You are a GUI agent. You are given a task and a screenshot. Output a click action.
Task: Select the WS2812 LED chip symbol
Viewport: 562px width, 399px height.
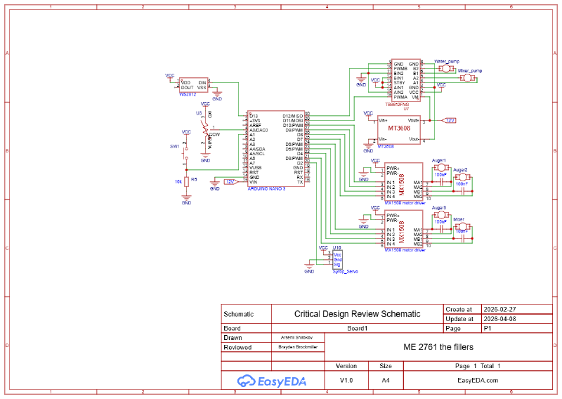[194, 85]
